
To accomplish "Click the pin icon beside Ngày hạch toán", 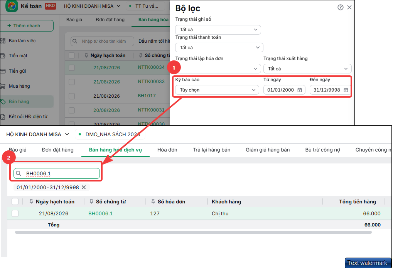I will (x=31, y=201).
